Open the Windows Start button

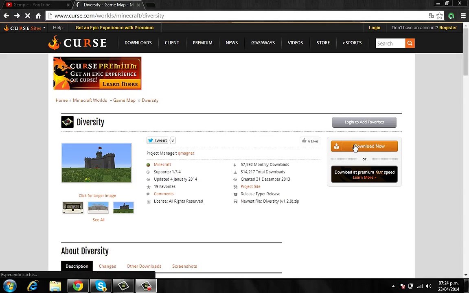click(10, 286)
